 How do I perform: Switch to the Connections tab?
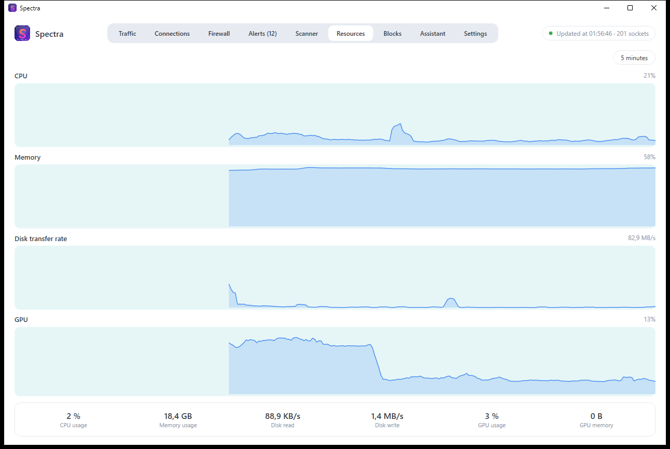[x=172, y=34]
